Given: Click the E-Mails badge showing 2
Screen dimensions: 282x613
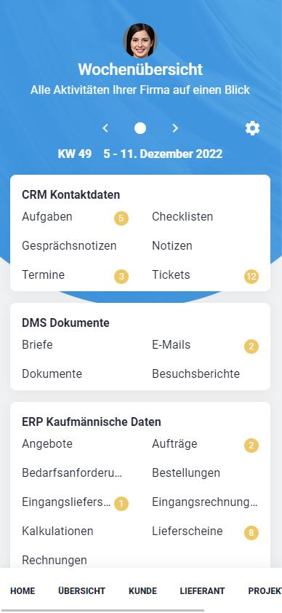Looking at the screenshot, I should 251,347.
